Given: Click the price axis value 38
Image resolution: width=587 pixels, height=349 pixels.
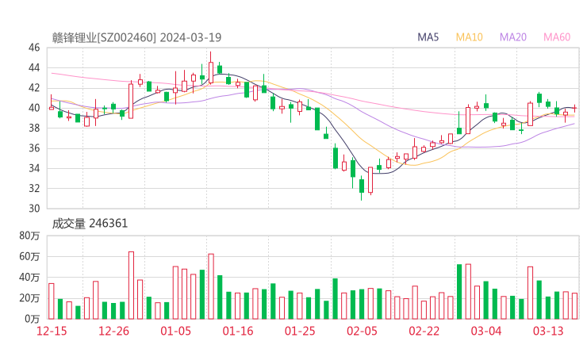Looking at the screenshot, I should pos(34,128).
